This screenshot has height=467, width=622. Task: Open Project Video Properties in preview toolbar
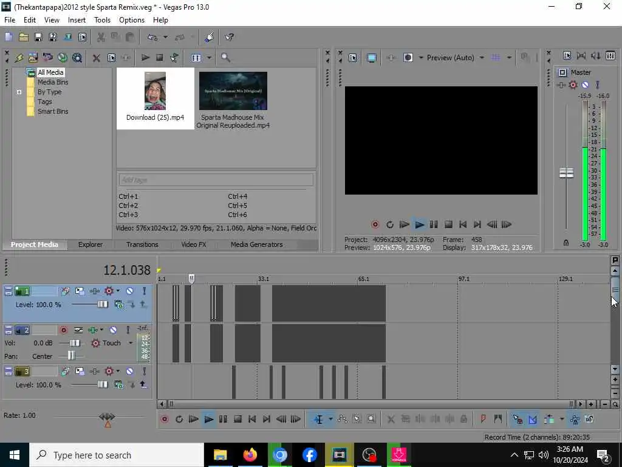(x=353, y=58)
